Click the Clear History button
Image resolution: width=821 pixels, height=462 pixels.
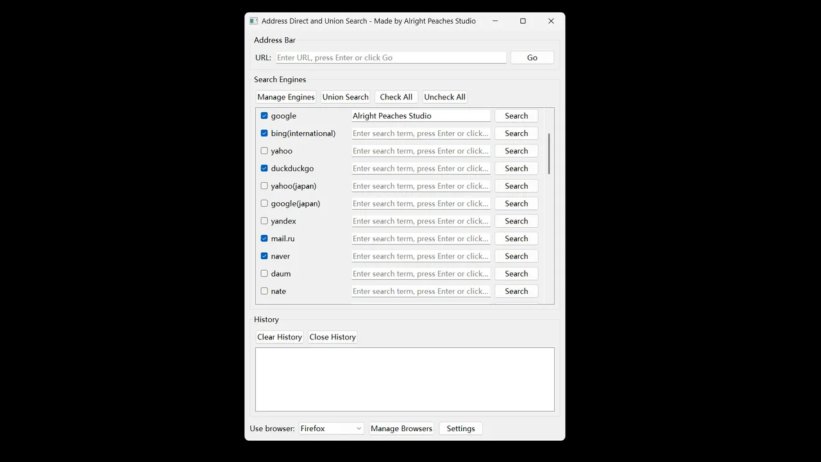pos(280,337)
